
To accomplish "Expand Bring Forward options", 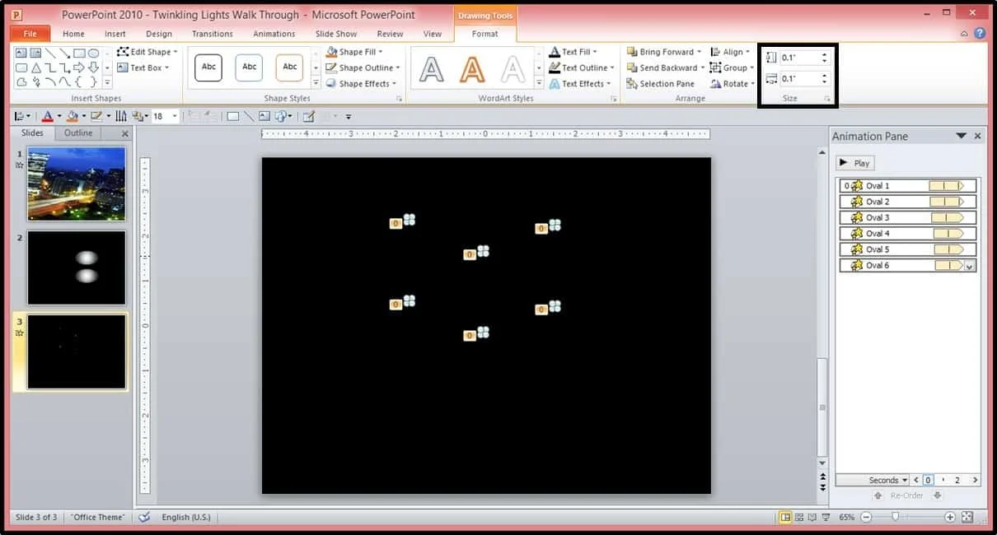I will click(x=699, y=52).
